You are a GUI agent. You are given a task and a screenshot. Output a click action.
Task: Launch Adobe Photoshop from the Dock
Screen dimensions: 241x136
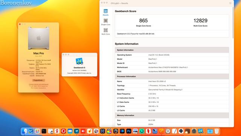pos(129,131)
